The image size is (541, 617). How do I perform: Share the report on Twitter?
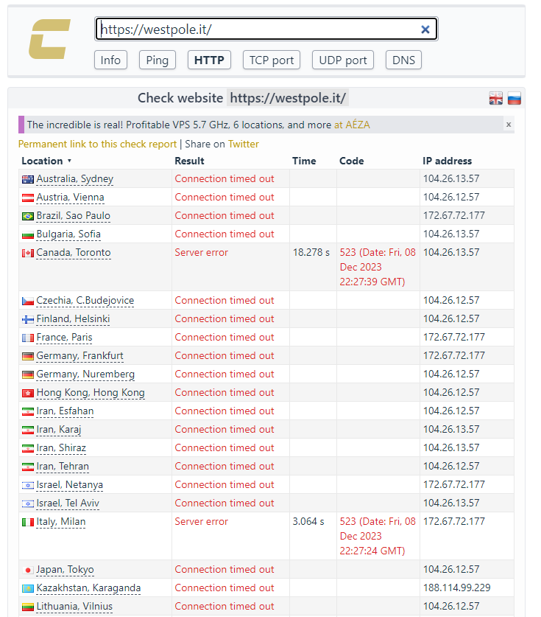[243, 144]
